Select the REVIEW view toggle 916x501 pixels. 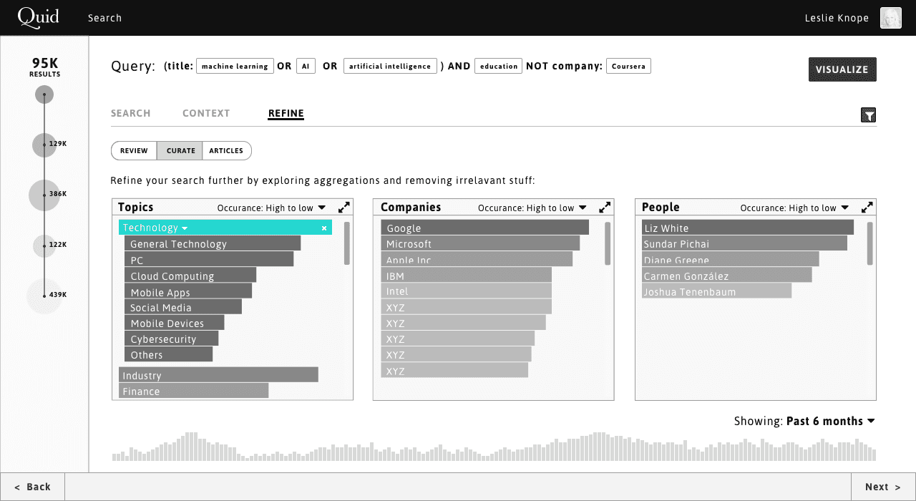pyautogui.click(x=134, y=151)
